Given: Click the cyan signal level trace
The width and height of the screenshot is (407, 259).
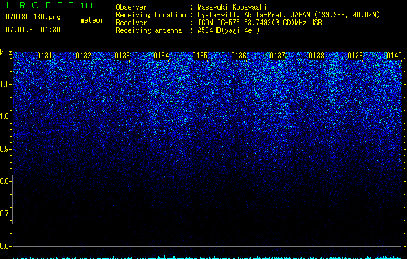Looking at the screenshot, I should 207,258.
